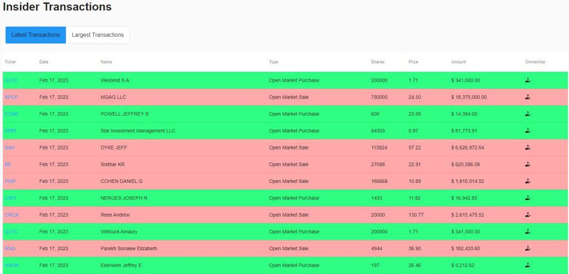569x274 pixels.
Task: Click the Amount column header
Action: [x=458, y=62]
